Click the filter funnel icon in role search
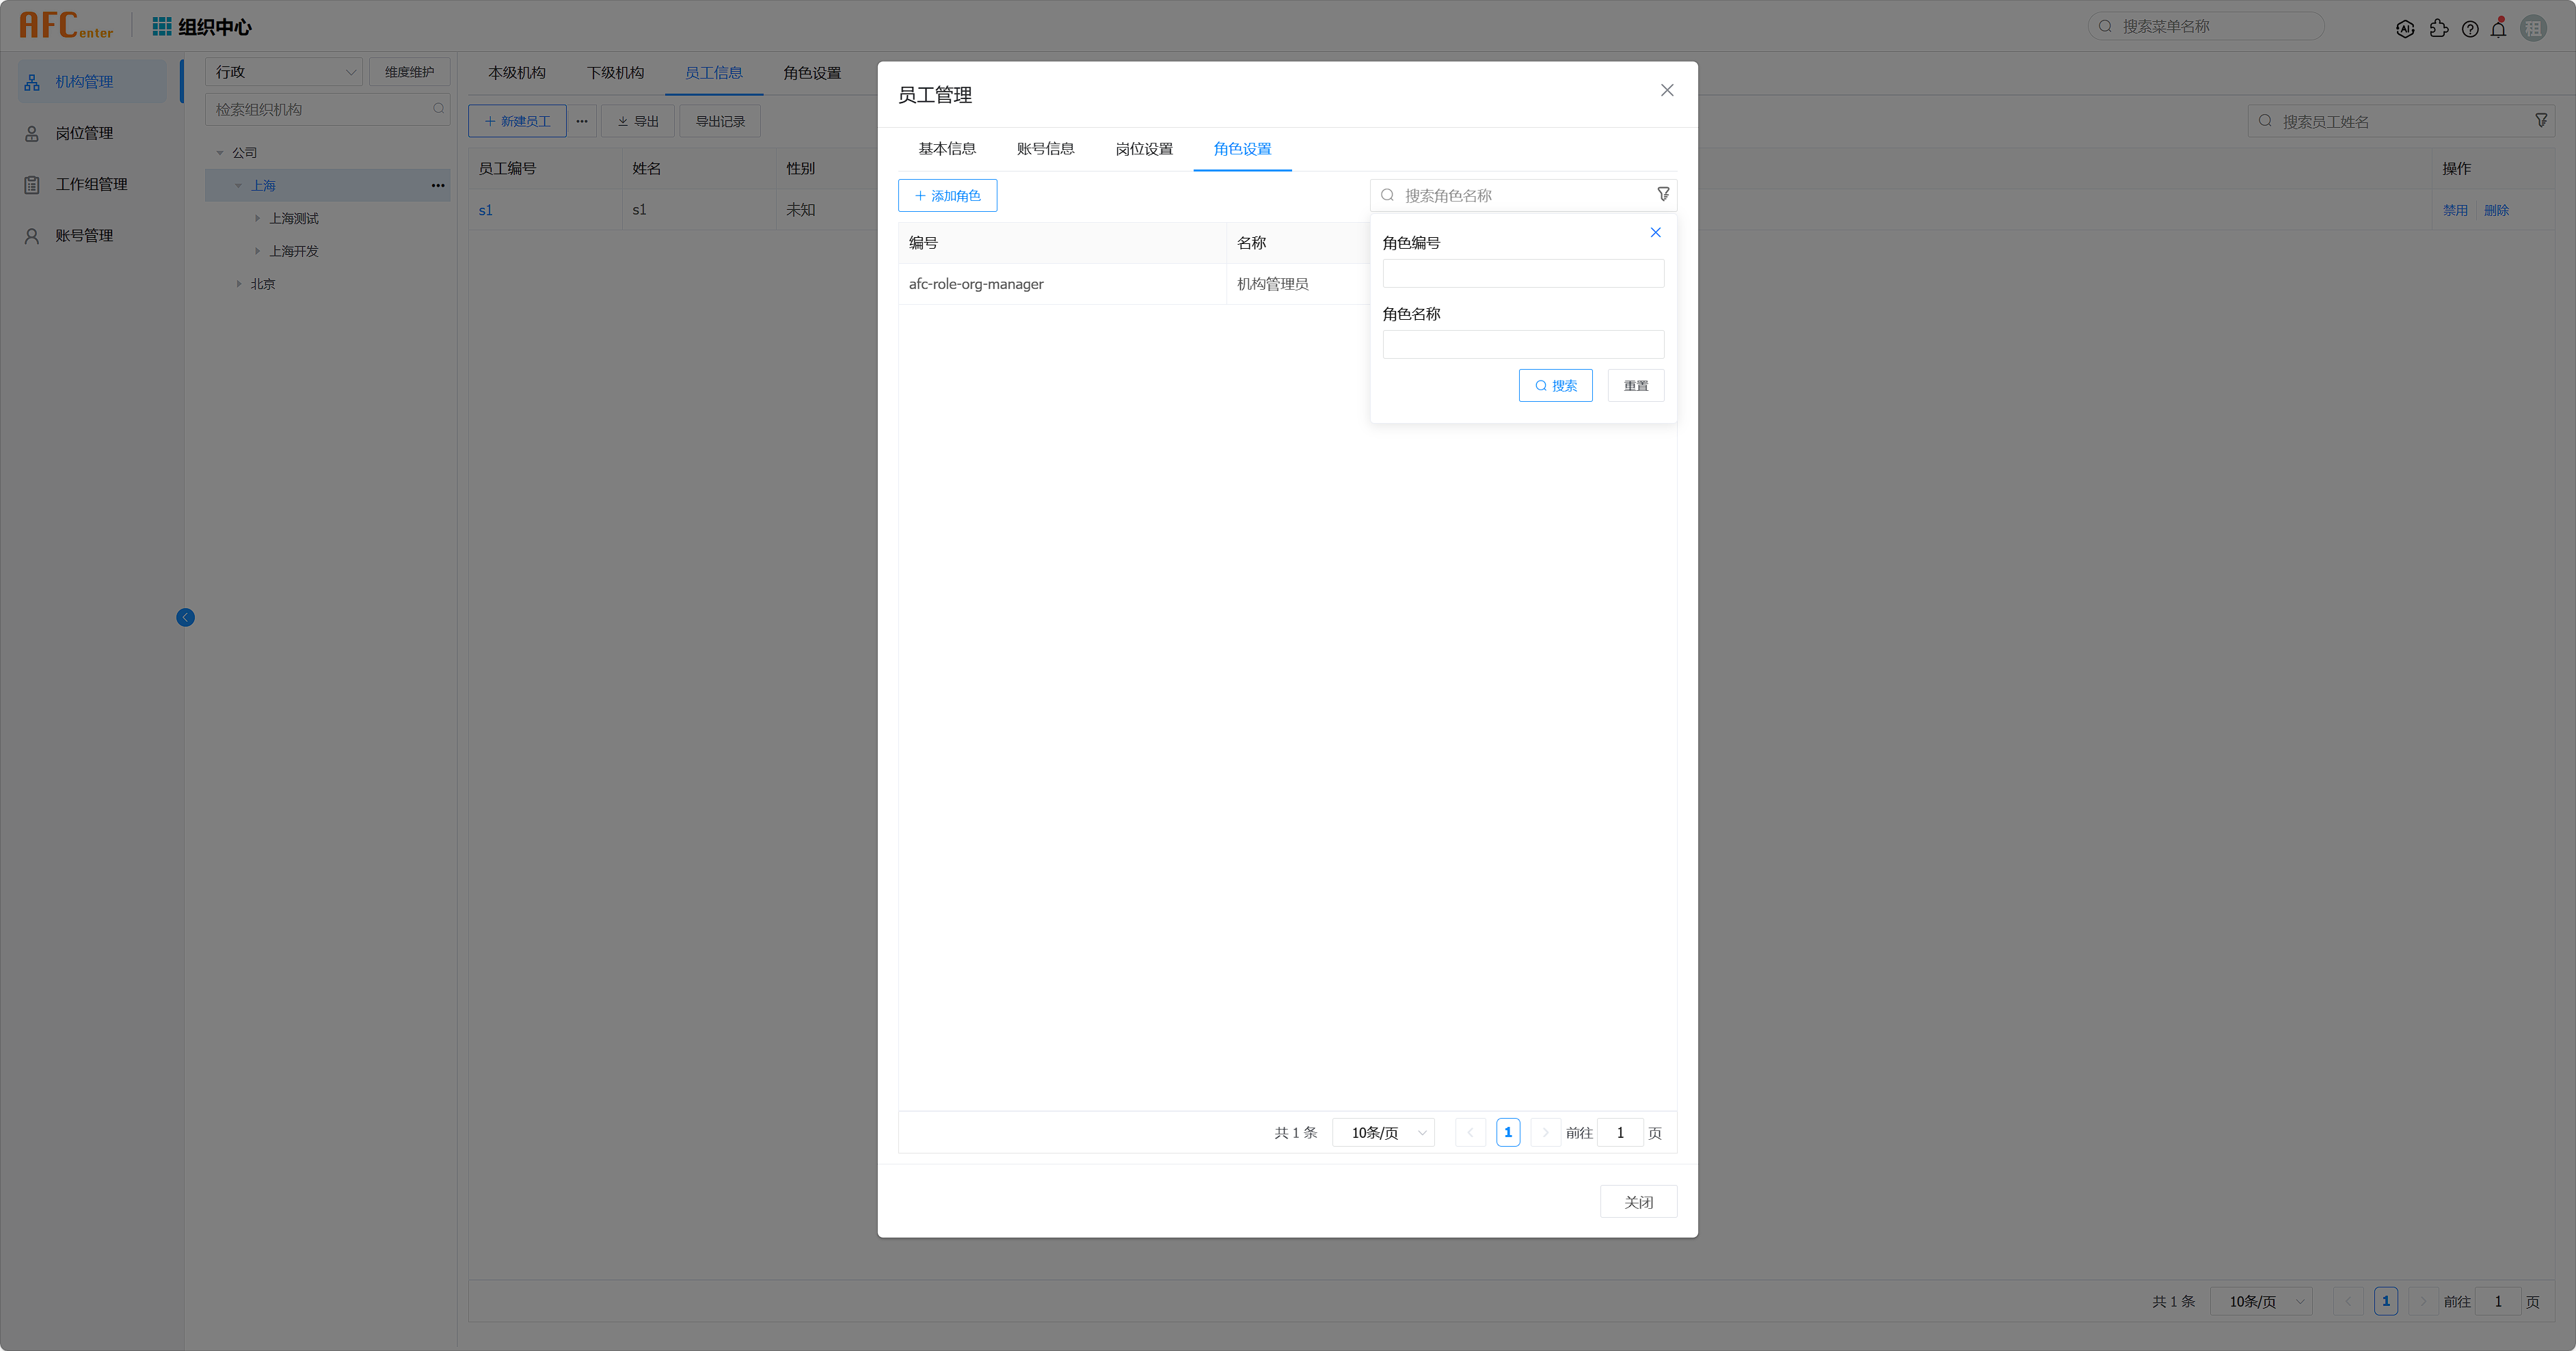The width and height of the screenshot is (2576, 1351). pos(1663,195)
